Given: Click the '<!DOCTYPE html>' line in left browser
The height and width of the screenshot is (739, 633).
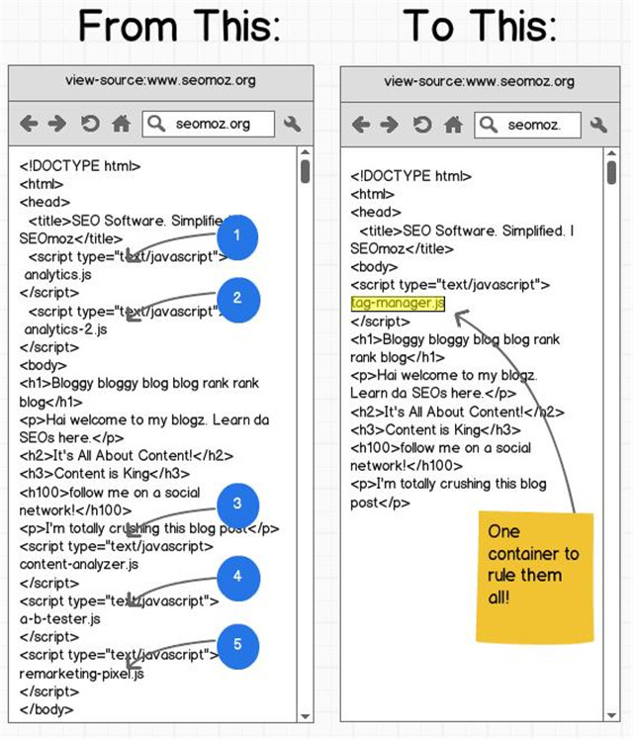Looking at the screenshot, I should tap(80, 166).
